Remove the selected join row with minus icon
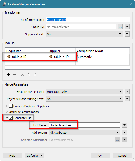This screenshot has height=161, width=135. pyautogui.click(x=15, y=75)
